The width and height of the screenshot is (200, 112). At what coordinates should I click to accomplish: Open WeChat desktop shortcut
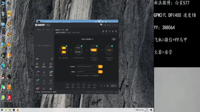(x=3, y=88)
